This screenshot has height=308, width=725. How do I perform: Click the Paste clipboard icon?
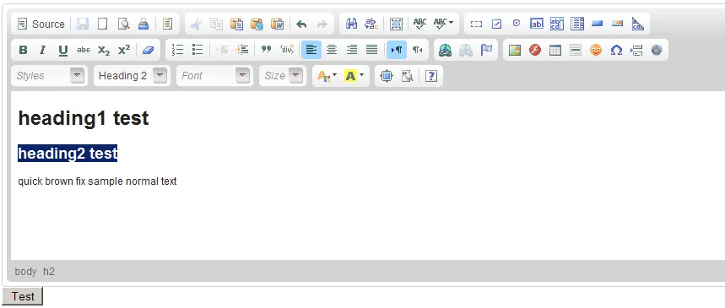click(x=236, y=24)
